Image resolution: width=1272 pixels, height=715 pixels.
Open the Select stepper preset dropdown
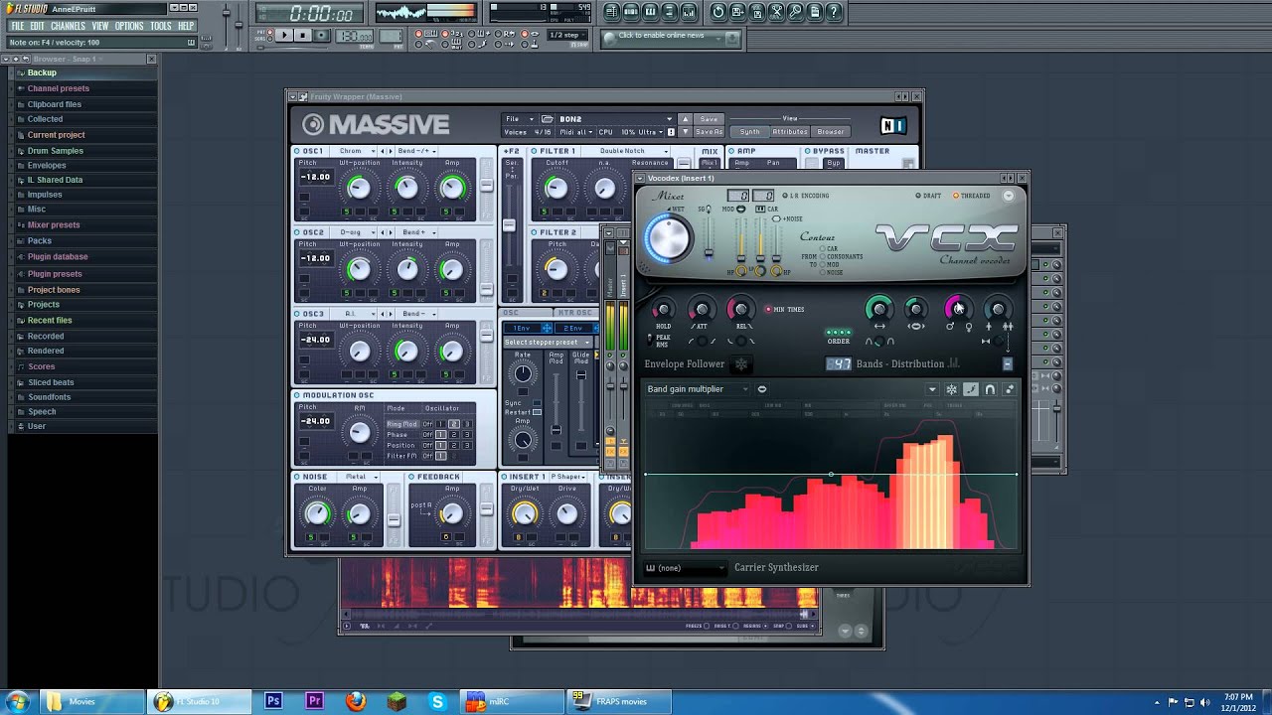pos(547,343)
